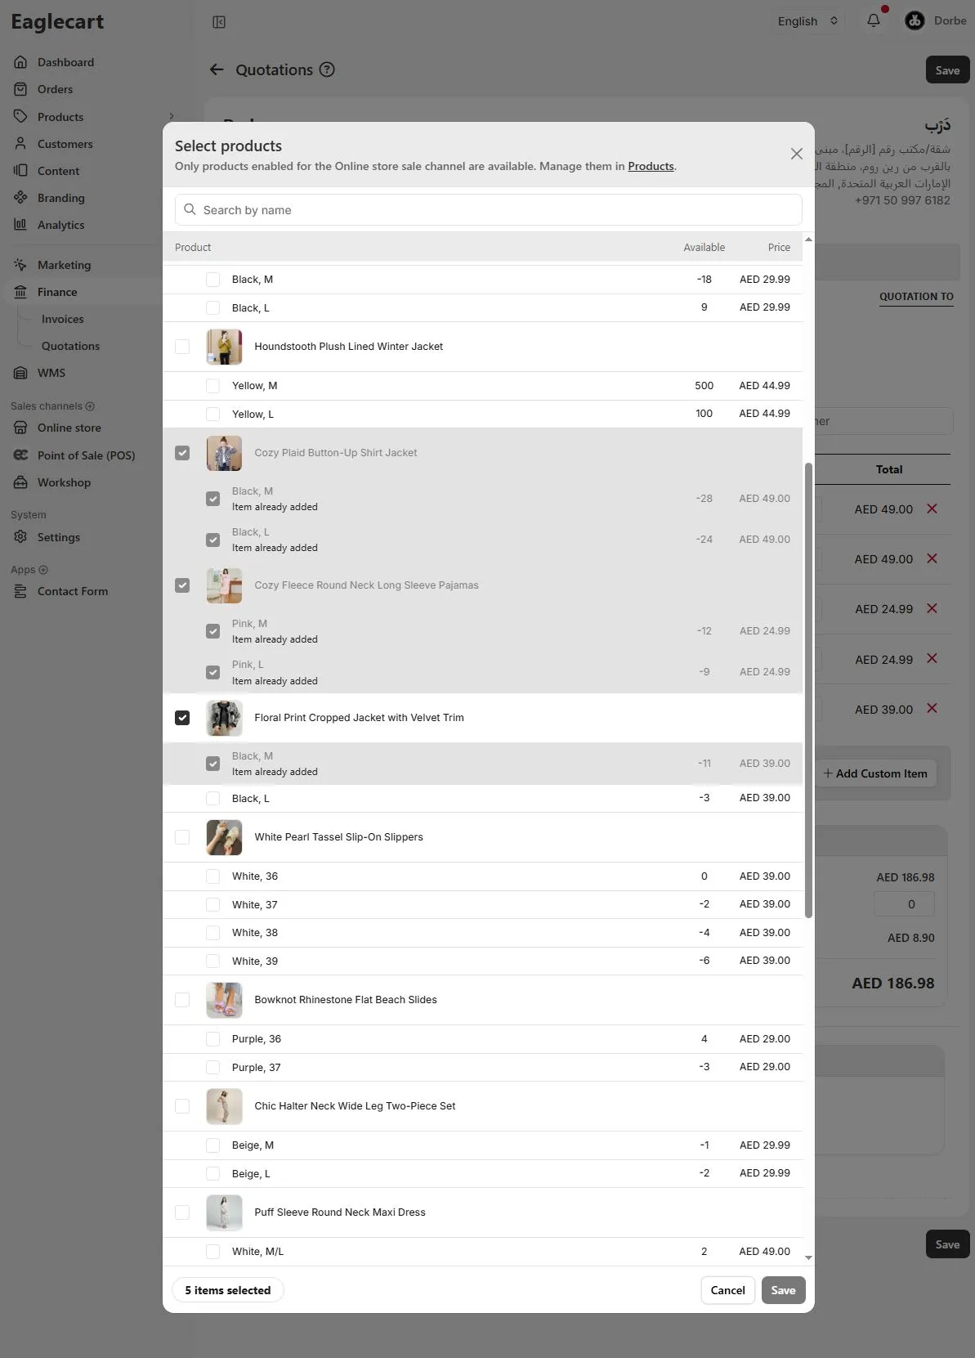Click Bowknot Rhinestone Flat Beach Slides thumbnail
The width and height of the screenshot is (975, 1358).
point(224,1000)
